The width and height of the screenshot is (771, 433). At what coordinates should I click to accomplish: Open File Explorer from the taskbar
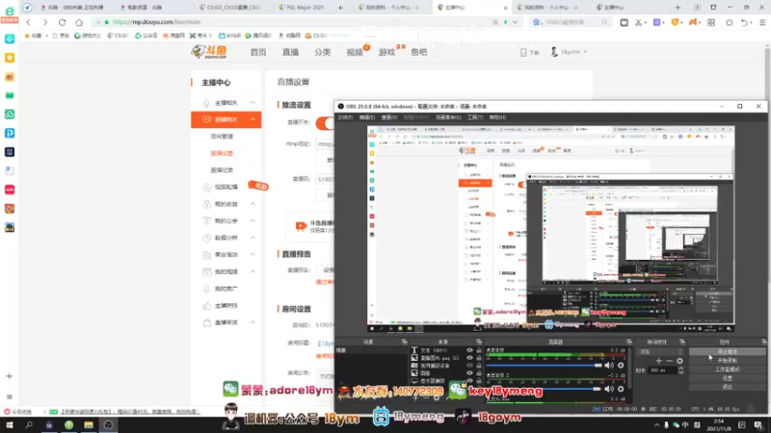point(89,425)
